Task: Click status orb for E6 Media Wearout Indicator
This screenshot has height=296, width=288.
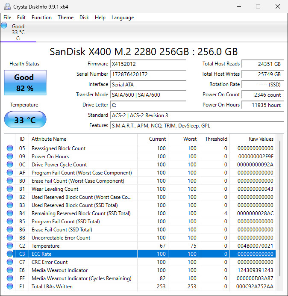Action: 10,270
